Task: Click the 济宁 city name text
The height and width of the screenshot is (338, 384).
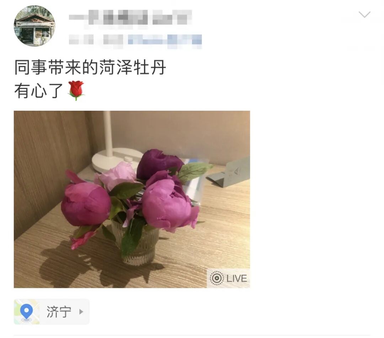Action: click(59, 312)
